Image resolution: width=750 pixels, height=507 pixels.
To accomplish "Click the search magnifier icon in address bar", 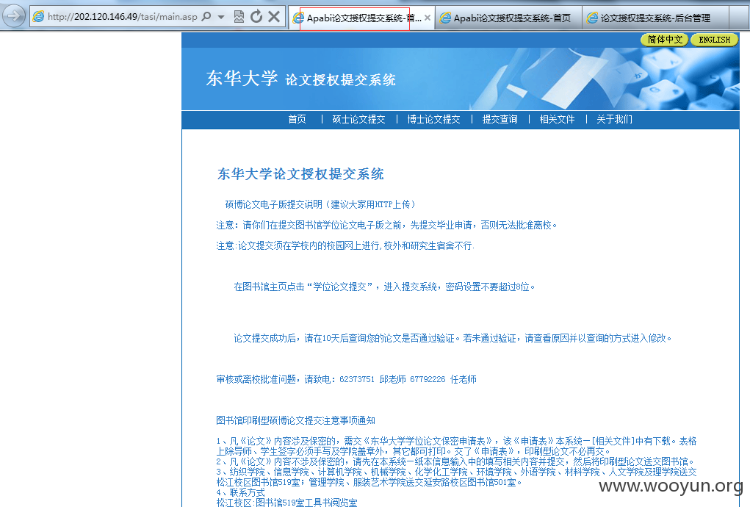I will click(206, 17).
